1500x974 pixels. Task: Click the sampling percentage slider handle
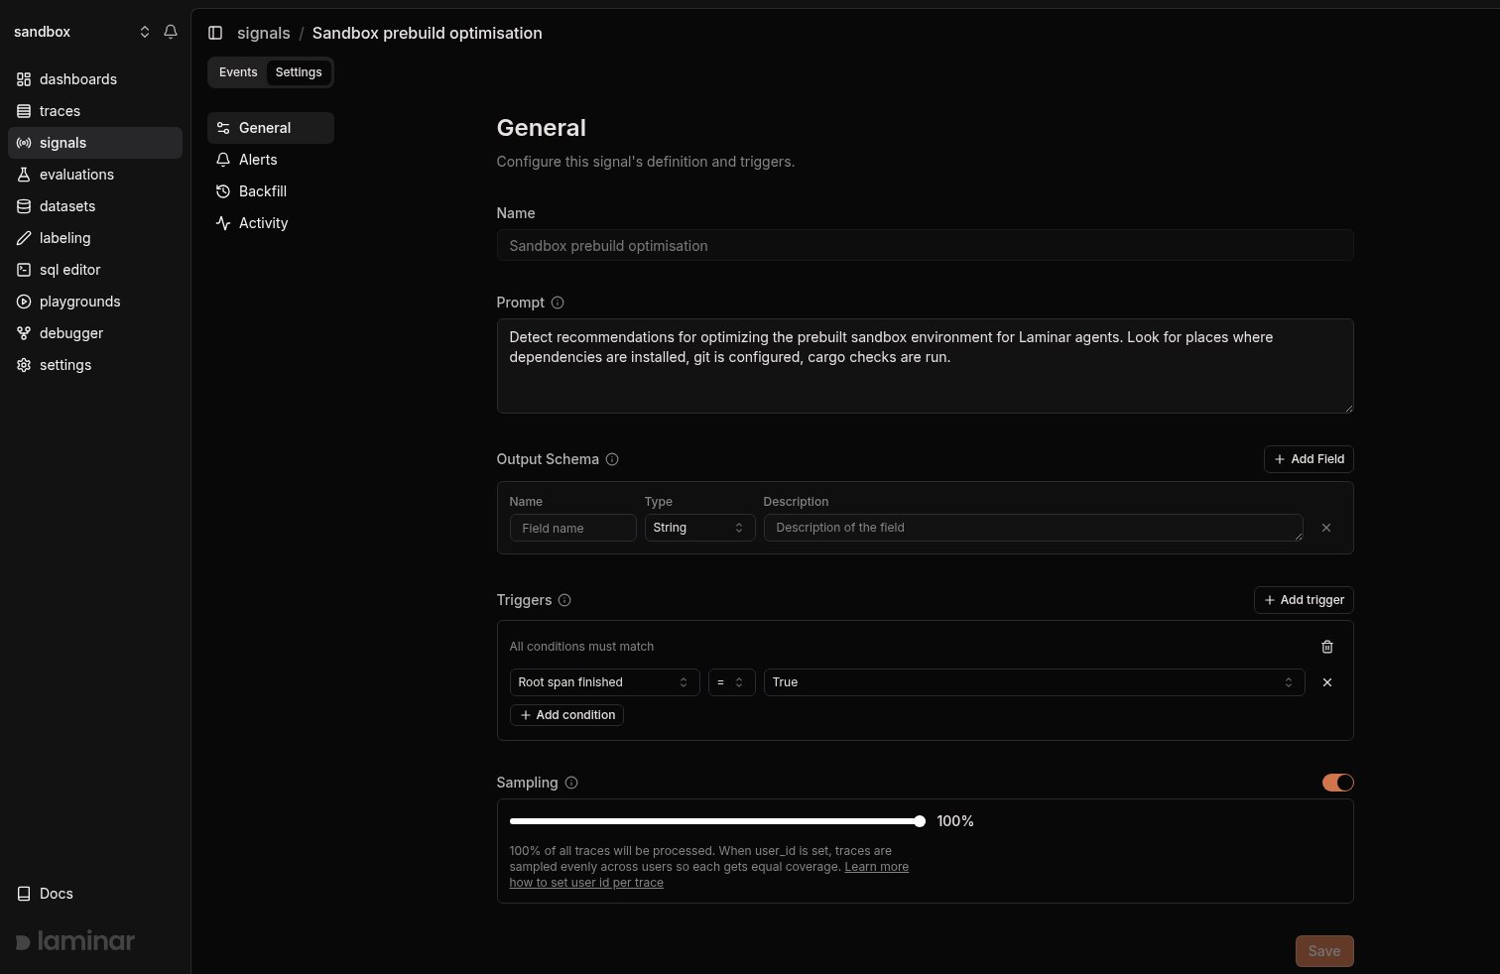point(920,821)
